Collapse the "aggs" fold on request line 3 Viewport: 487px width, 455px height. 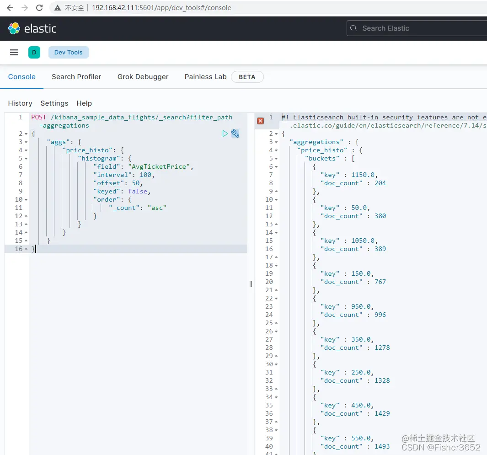click(26, 142)
